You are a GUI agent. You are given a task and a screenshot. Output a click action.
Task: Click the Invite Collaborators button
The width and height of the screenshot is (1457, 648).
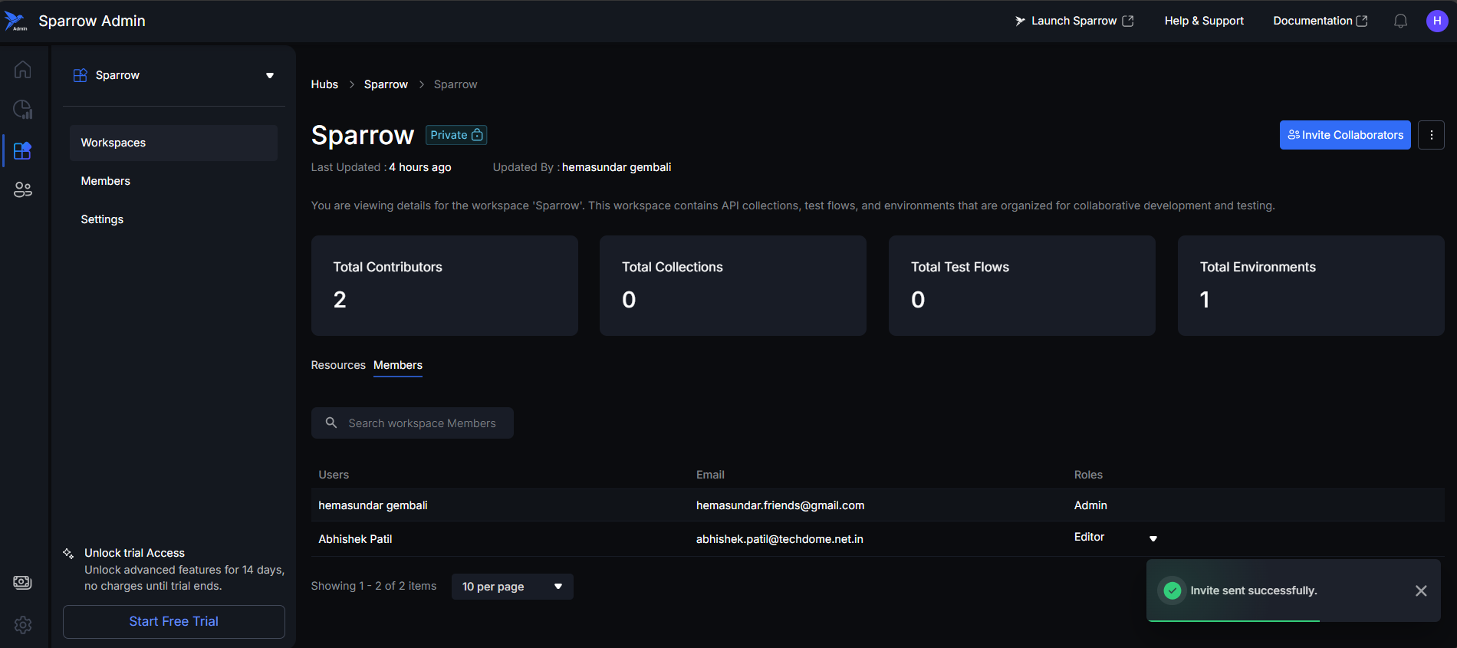1345,135
